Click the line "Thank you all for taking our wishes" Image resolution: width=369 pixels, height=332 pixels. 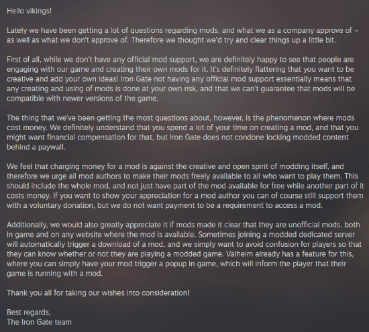pos(98,293)
